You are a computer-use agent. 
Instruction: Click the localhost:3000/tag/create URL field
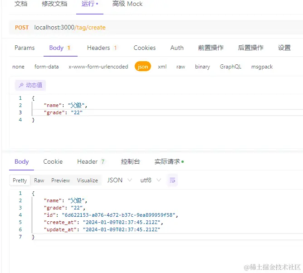coord(70,27)
